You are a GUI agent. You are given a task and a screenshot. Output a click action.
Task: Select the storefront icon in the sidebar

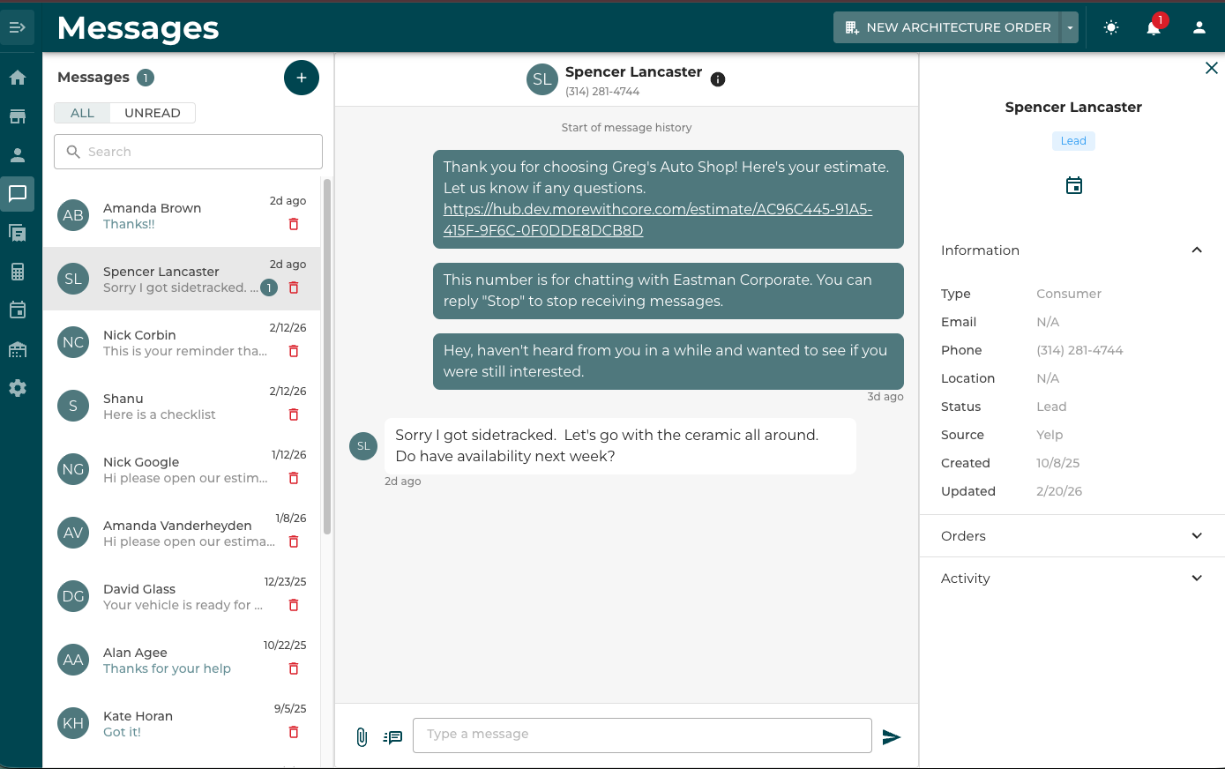pyautogui.click(x=19, y=116)
